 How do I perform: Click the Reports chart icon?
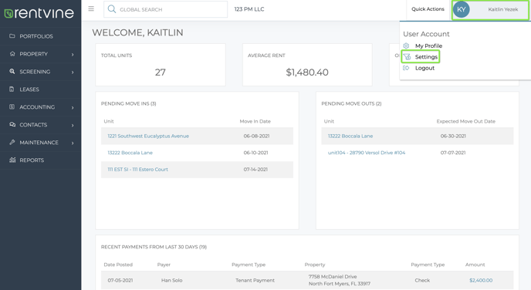(12, 160)
